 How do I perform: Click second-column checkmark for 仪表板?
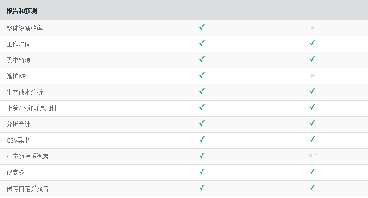[312, 172]
